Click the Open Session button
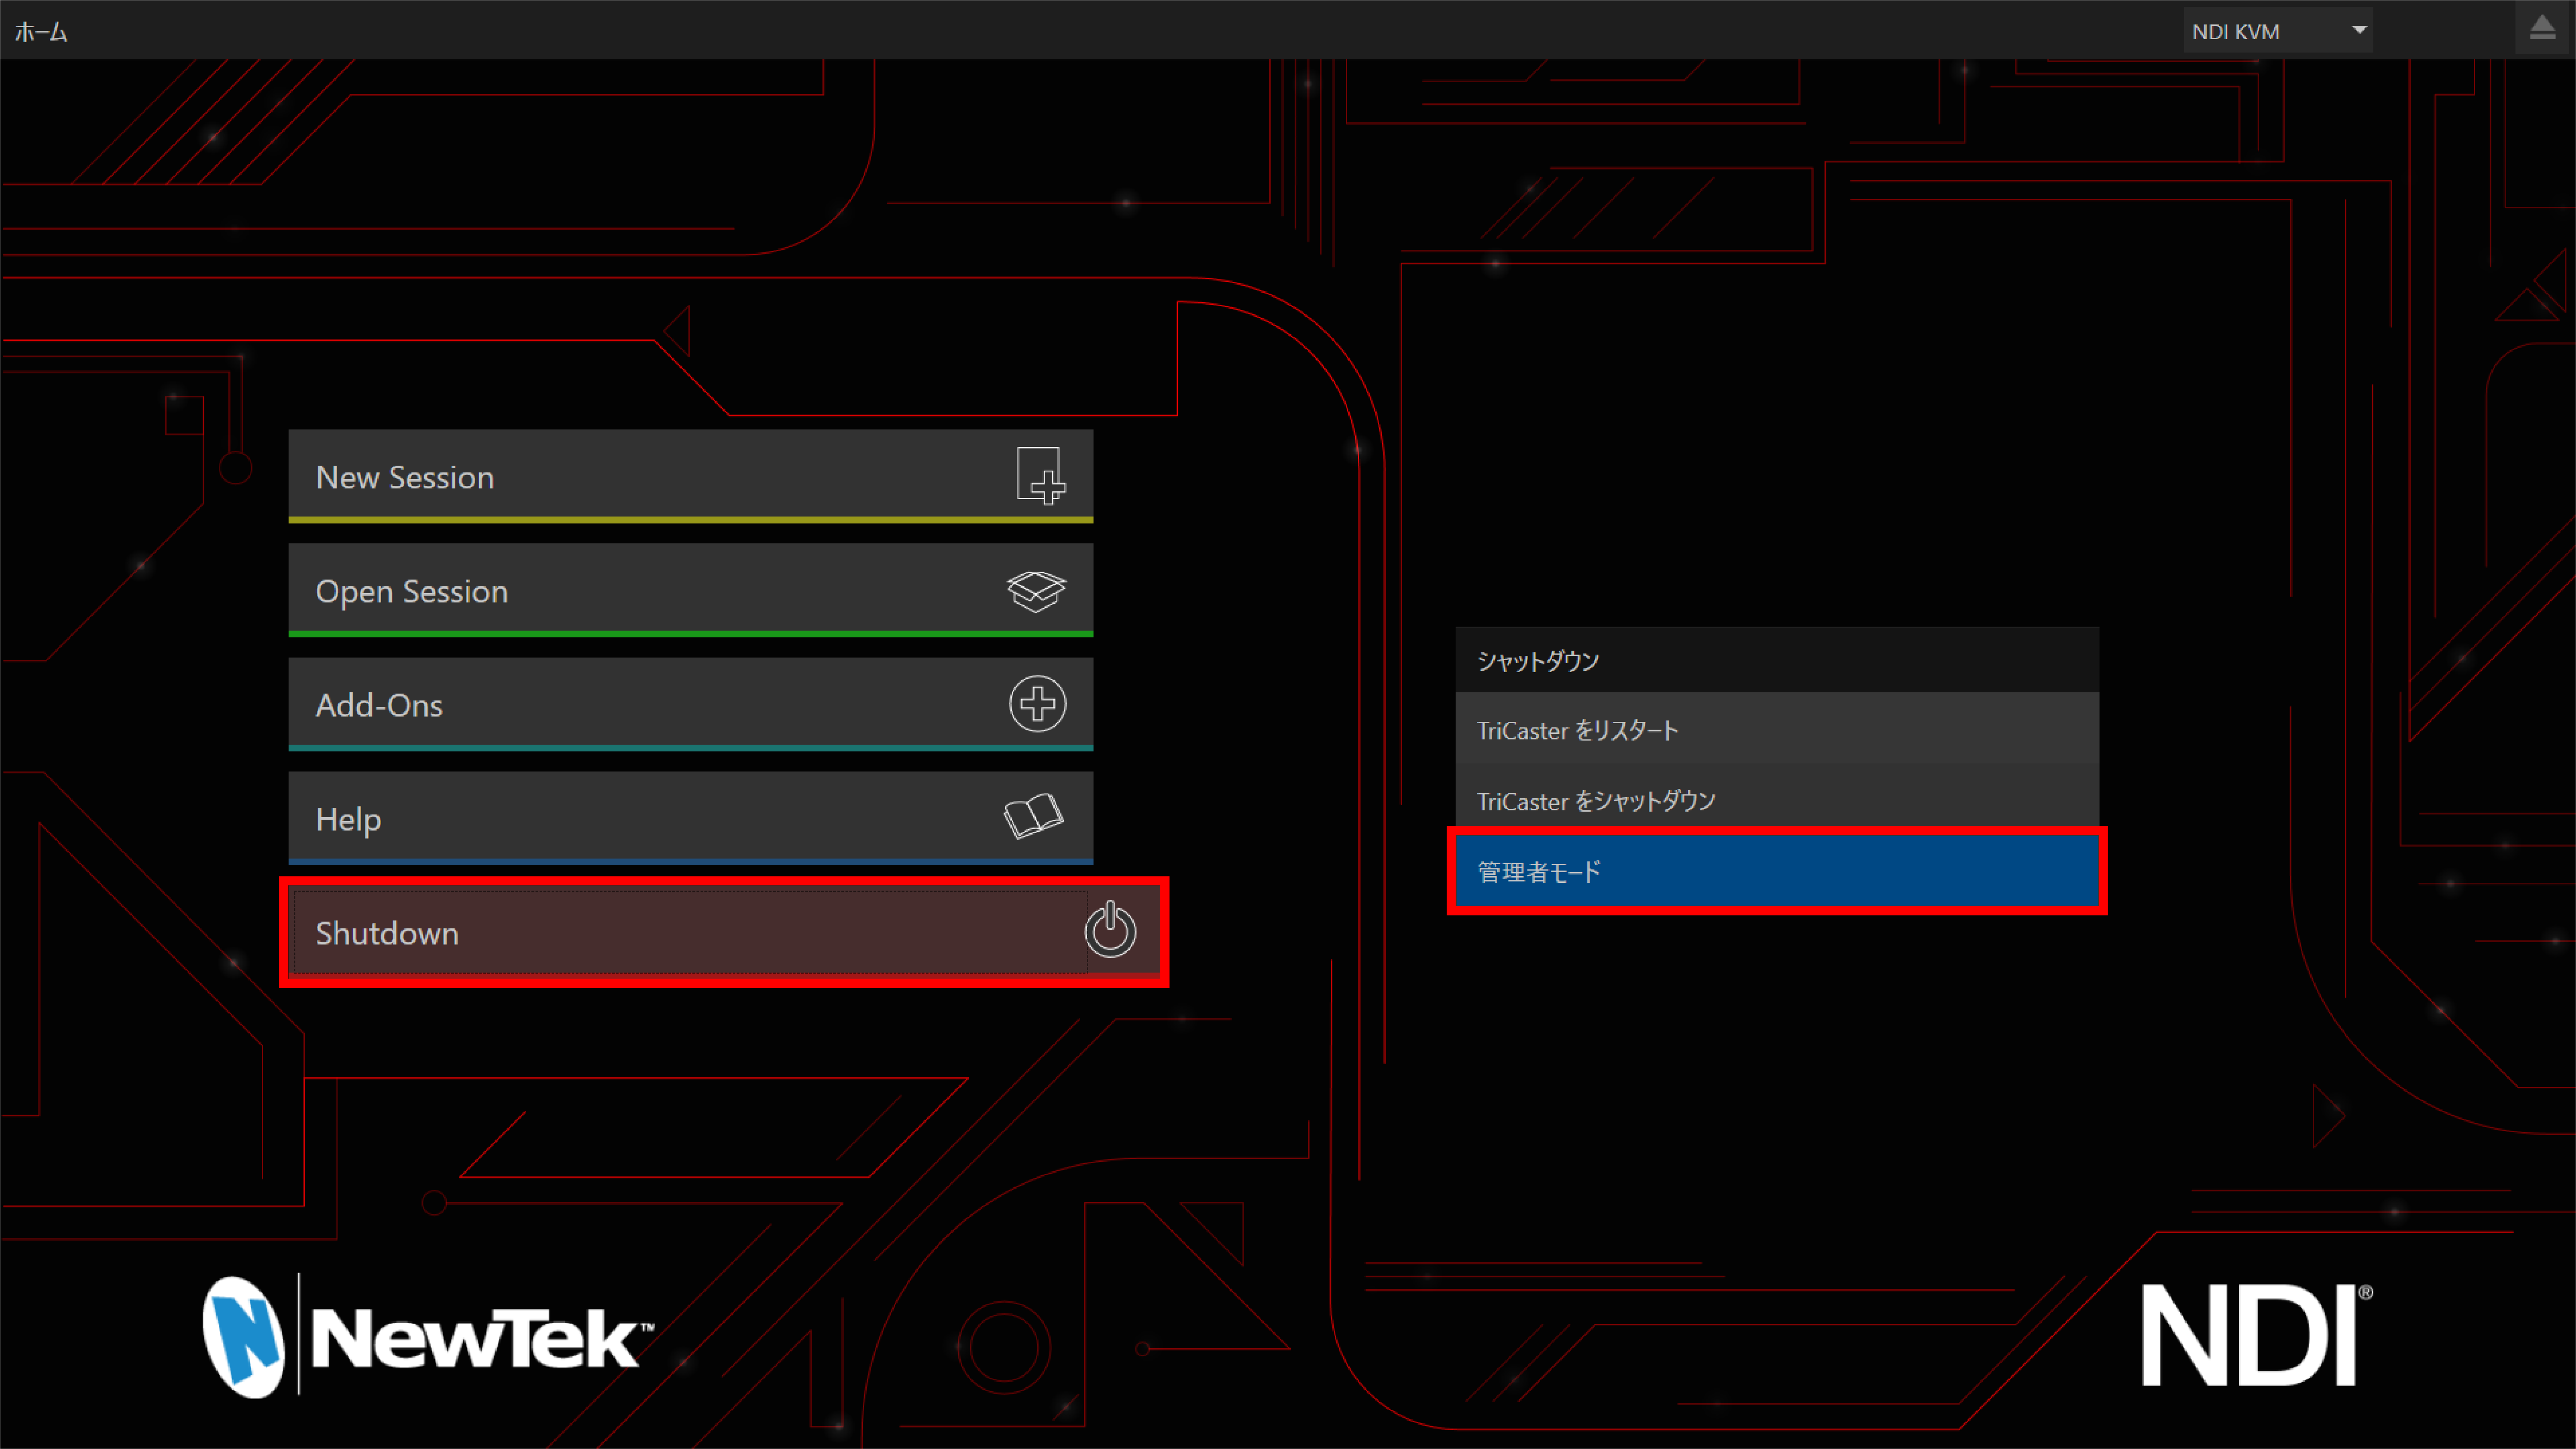 coord(690,590)
